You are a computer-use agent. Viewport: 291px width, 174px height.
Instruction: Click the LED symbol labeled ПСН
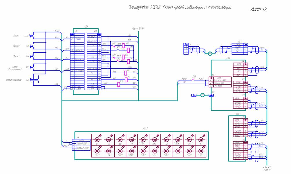(x=178, y=139)
